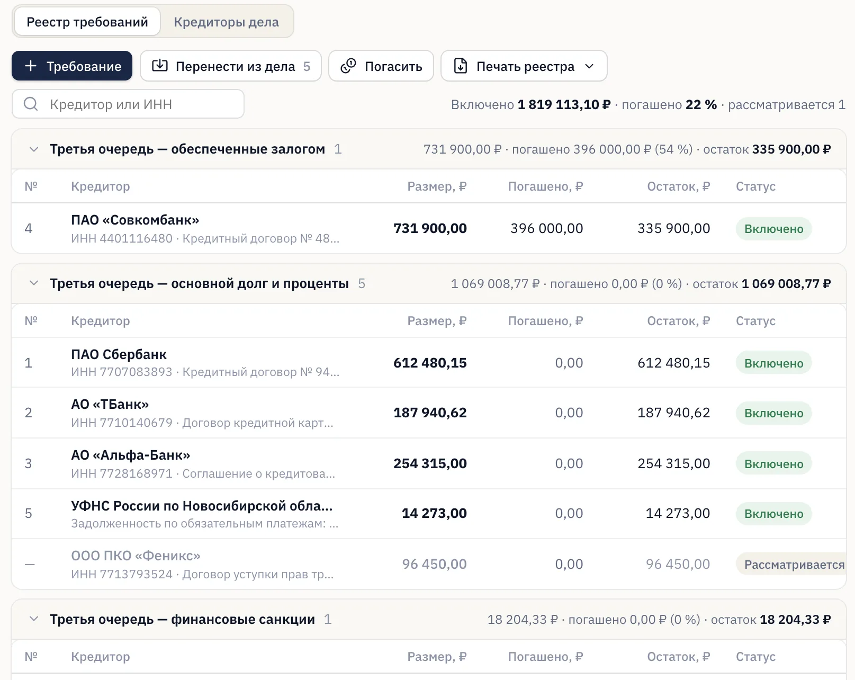855x680 pixels.
Task: Switch to the Реестр требований tab
Action: click(x=87, y=22)
